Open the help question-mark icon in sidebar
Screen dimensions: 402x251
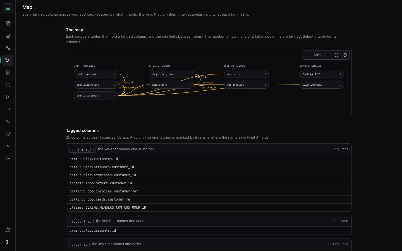tap(8, 230)
